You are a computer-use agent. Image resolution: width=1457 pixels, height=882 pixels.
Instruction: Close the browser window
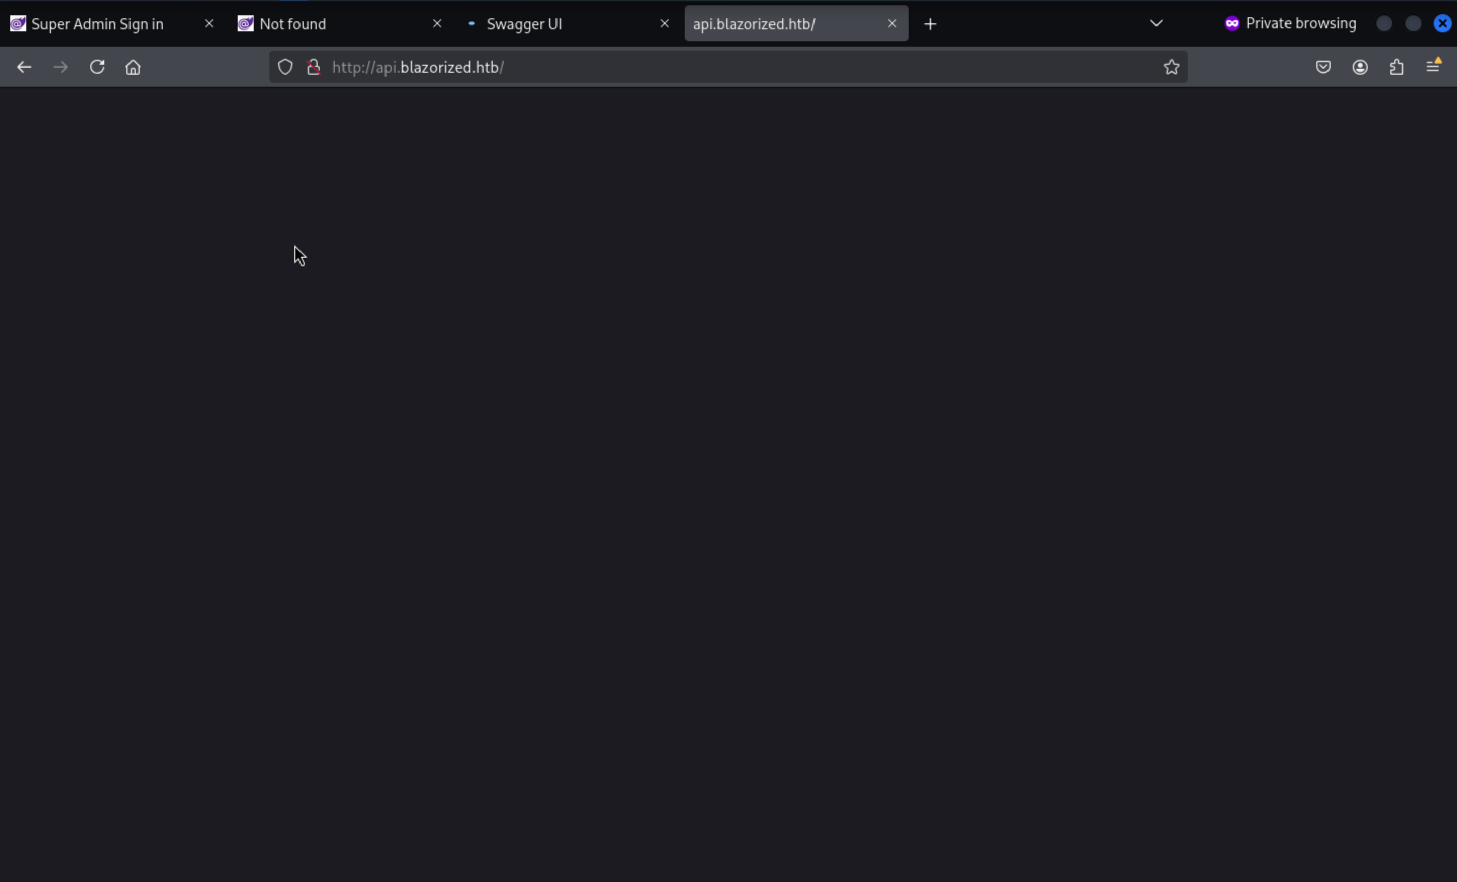(1443, 24)
